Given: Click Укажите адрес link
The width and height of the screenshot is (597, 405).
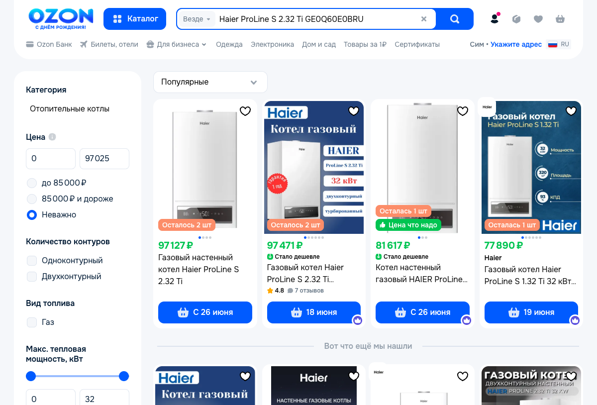Looking at the screenshot, I should 516,44.
